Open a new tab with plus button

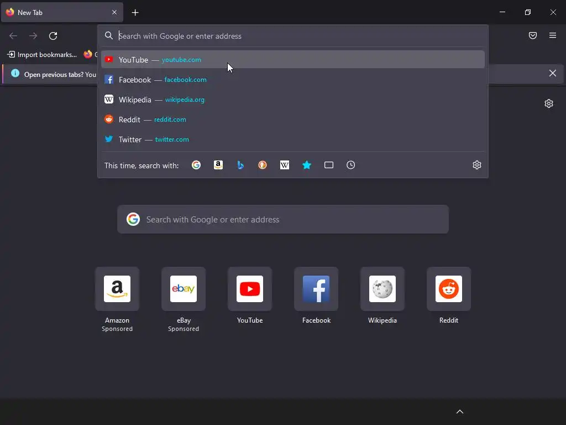tap(135, 13)
